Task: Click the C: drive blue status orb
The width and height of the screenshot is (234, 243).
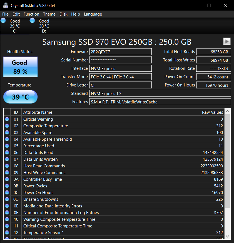Action: (3, 21)
